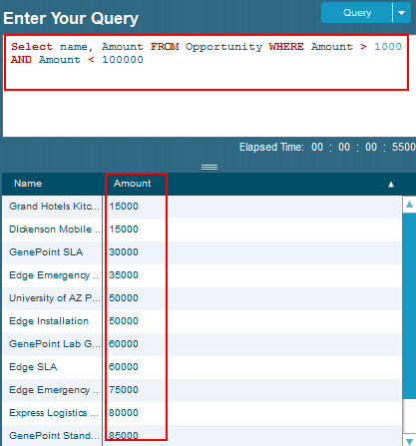Screen dimensions: 416x446
Task: Select the Express Logistics row
Action: pos(202,413)
